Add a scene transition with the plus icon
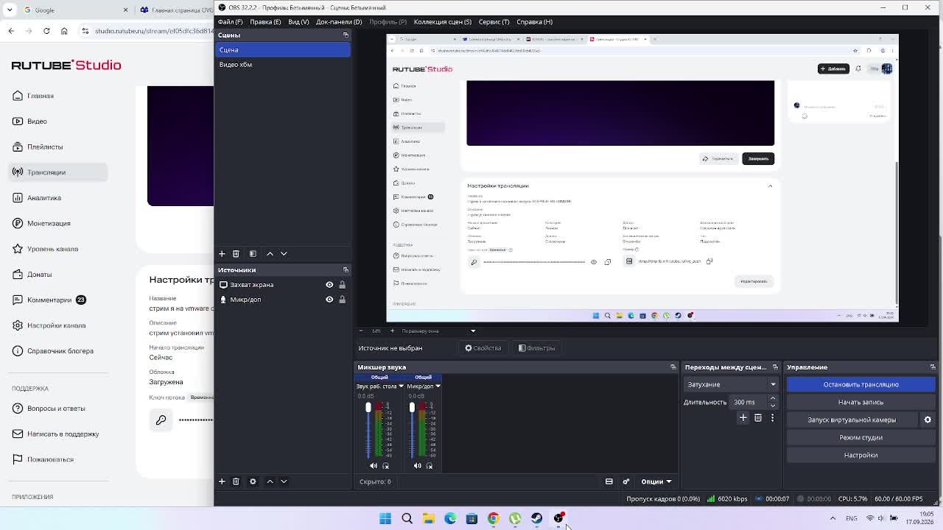Image resolution: width=943 pixels, height=530 pixels. [743, 418]
